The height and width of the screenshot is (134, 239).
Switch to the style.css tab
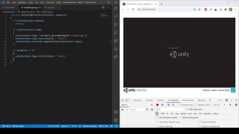tap(51, 7)
